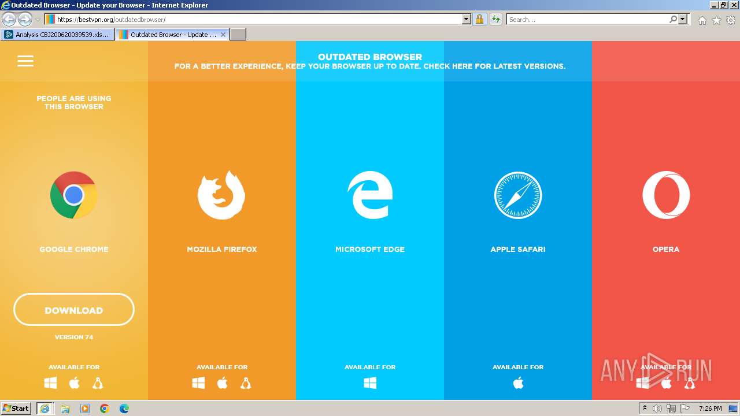Select the Google Chrome logo
740x416 pixels.
pos(73,195)
